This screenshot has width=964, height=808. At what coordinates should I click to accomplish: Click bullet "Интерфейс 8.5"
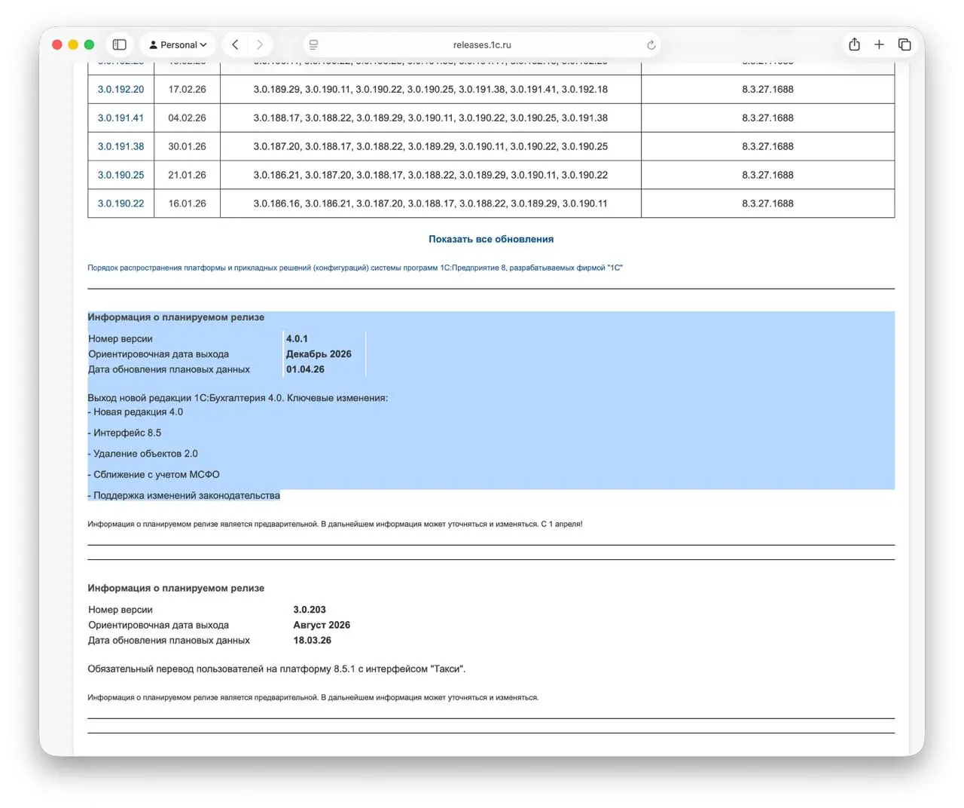point(124,433)
